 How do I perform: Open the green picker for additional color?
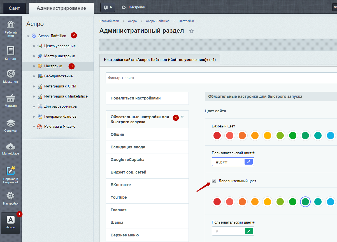pos(249,231)
